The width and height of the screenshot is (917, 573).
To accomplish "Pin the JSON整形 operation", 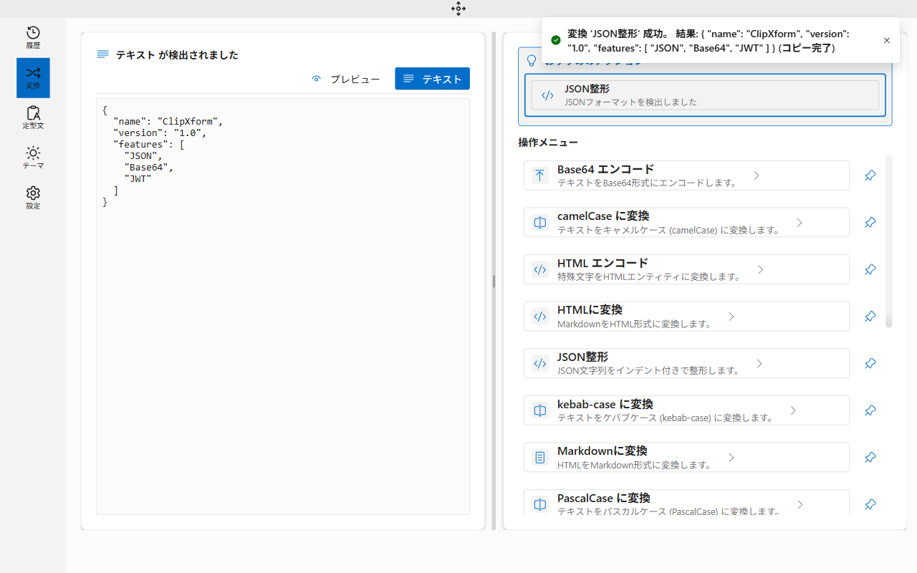I will (x=870, y=363).
